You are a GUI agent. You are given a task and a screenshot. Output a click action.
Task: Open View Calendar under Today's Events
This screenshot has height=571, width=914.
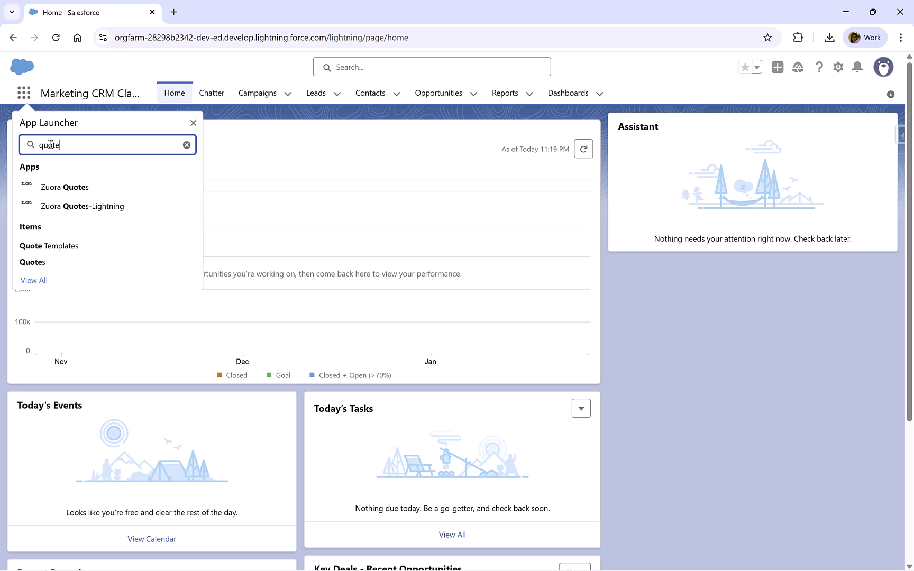[x=152, y=538]
